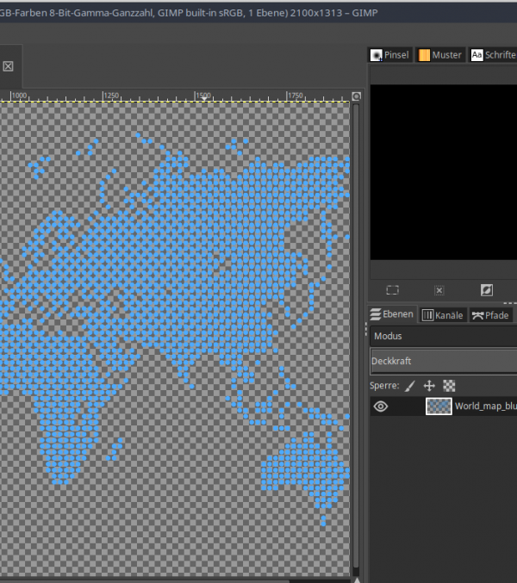Hide the World_map_blu layer via the eye icon
This screenshot has height=583, width=517.
[381, 406]
